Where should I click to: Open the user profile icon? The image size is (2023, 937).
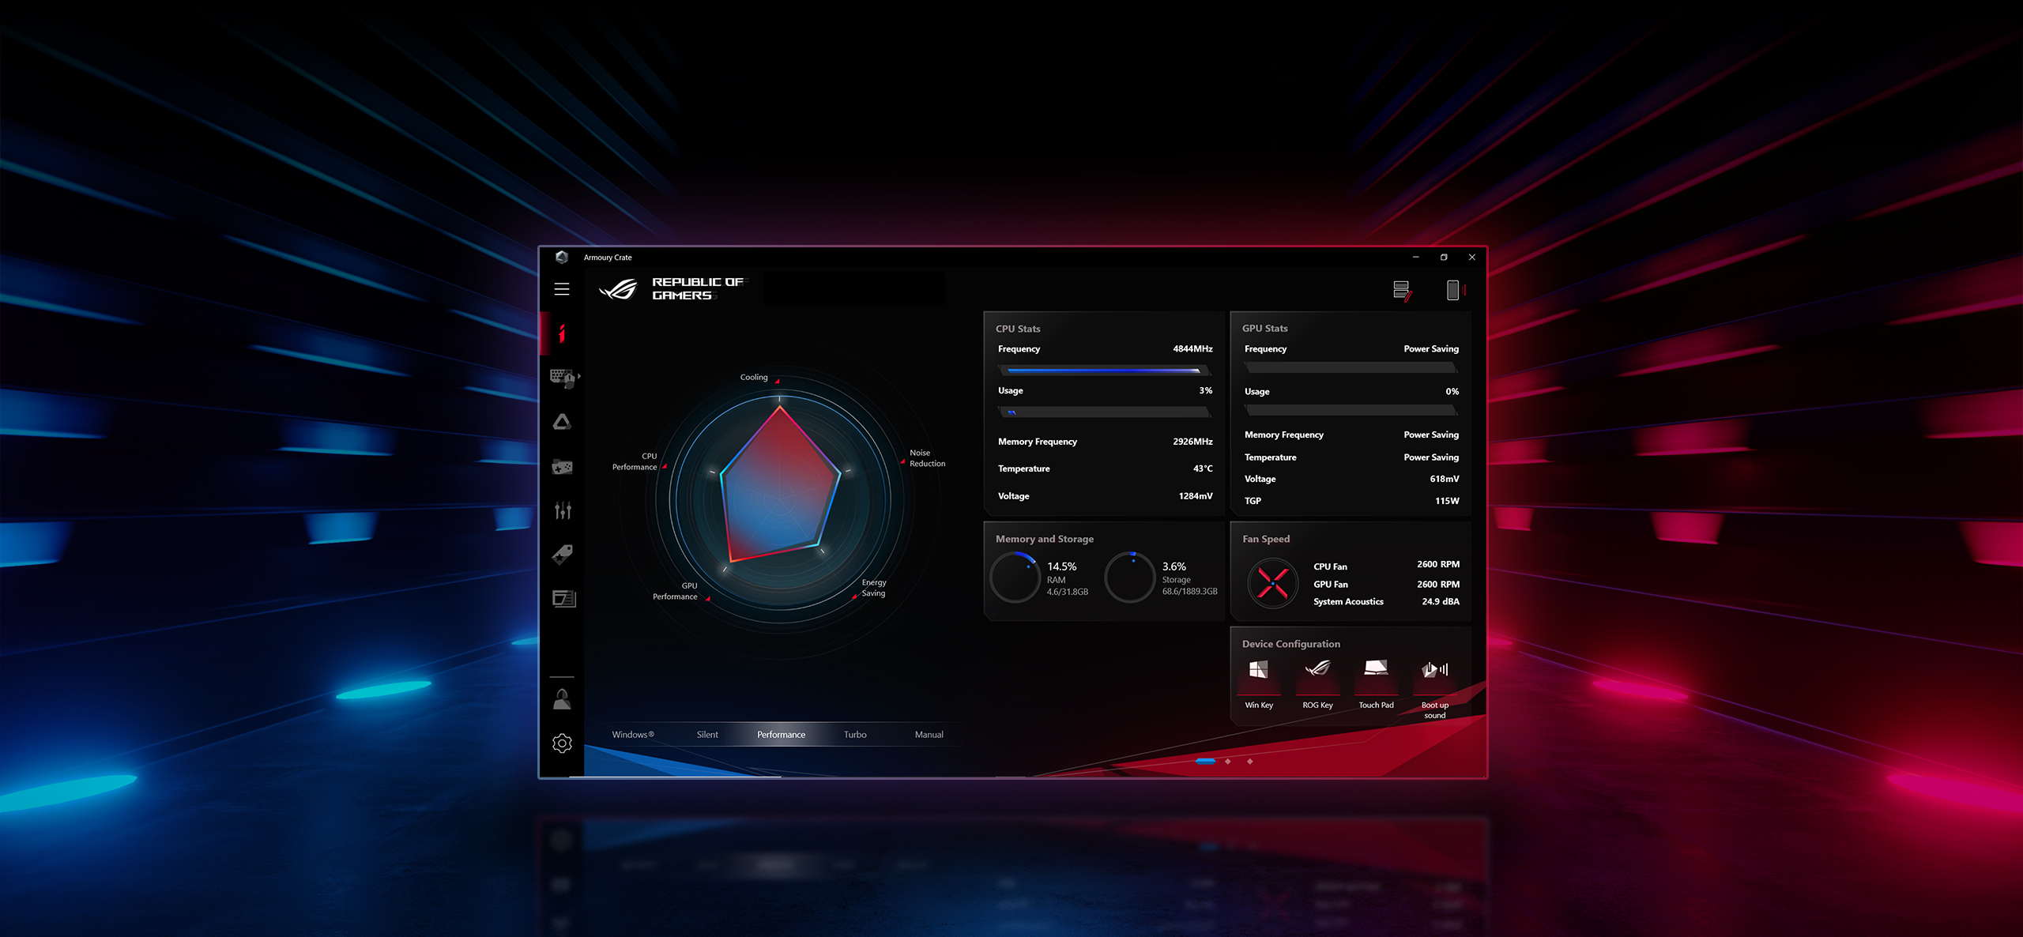coord(562,699)
